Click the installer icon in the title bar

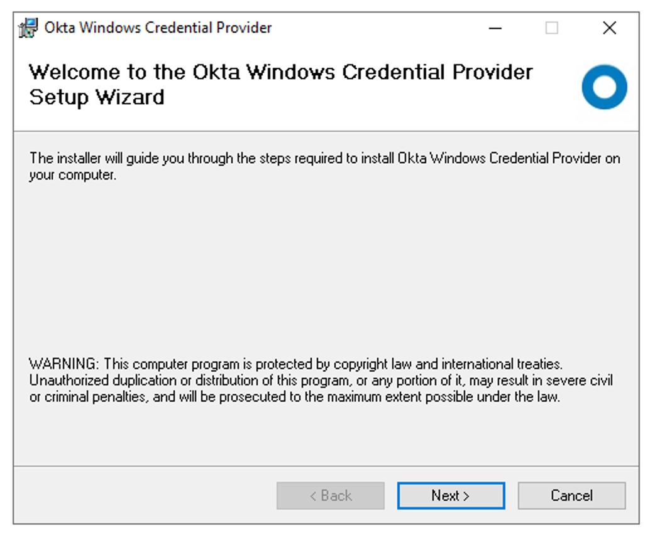click(x=28, y=28)
